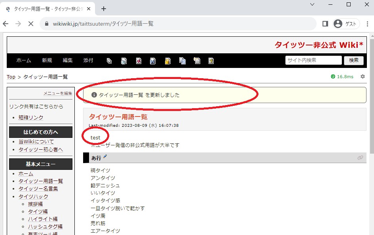Click the メニューを編集 link in sidebar
The image size is (374, 235).
(58, 93)
